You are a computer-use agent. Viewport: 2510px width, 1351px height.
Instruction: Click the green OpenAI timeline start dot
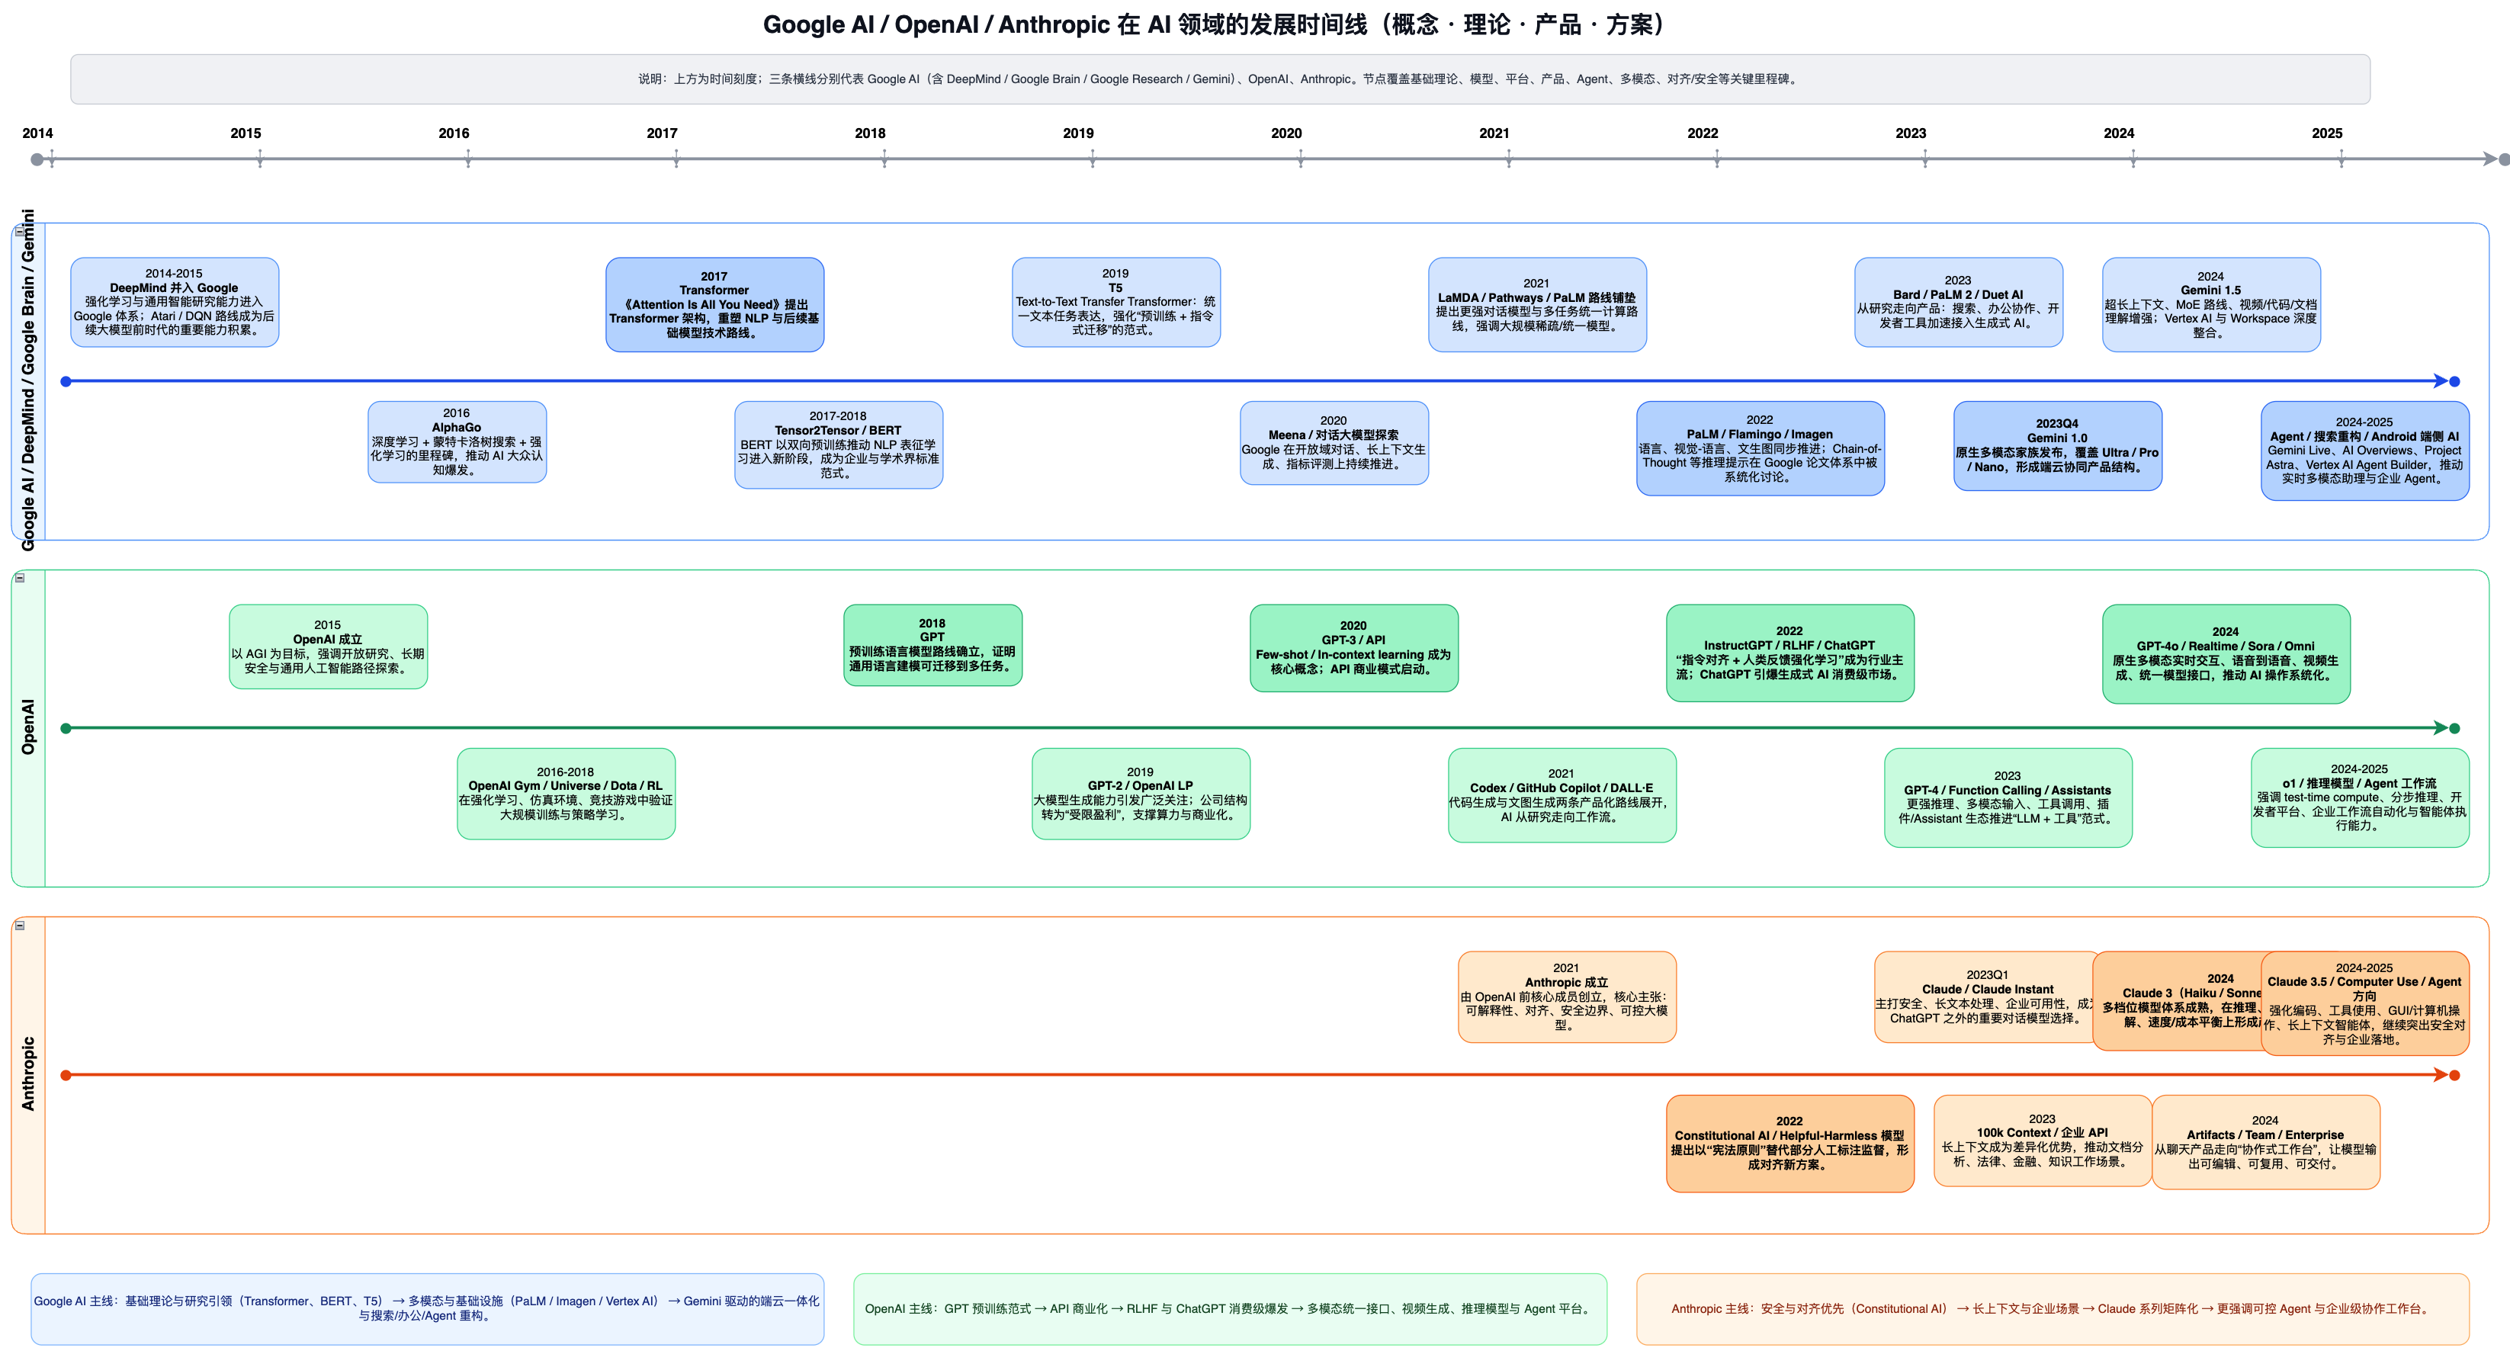tap(66, 729)
